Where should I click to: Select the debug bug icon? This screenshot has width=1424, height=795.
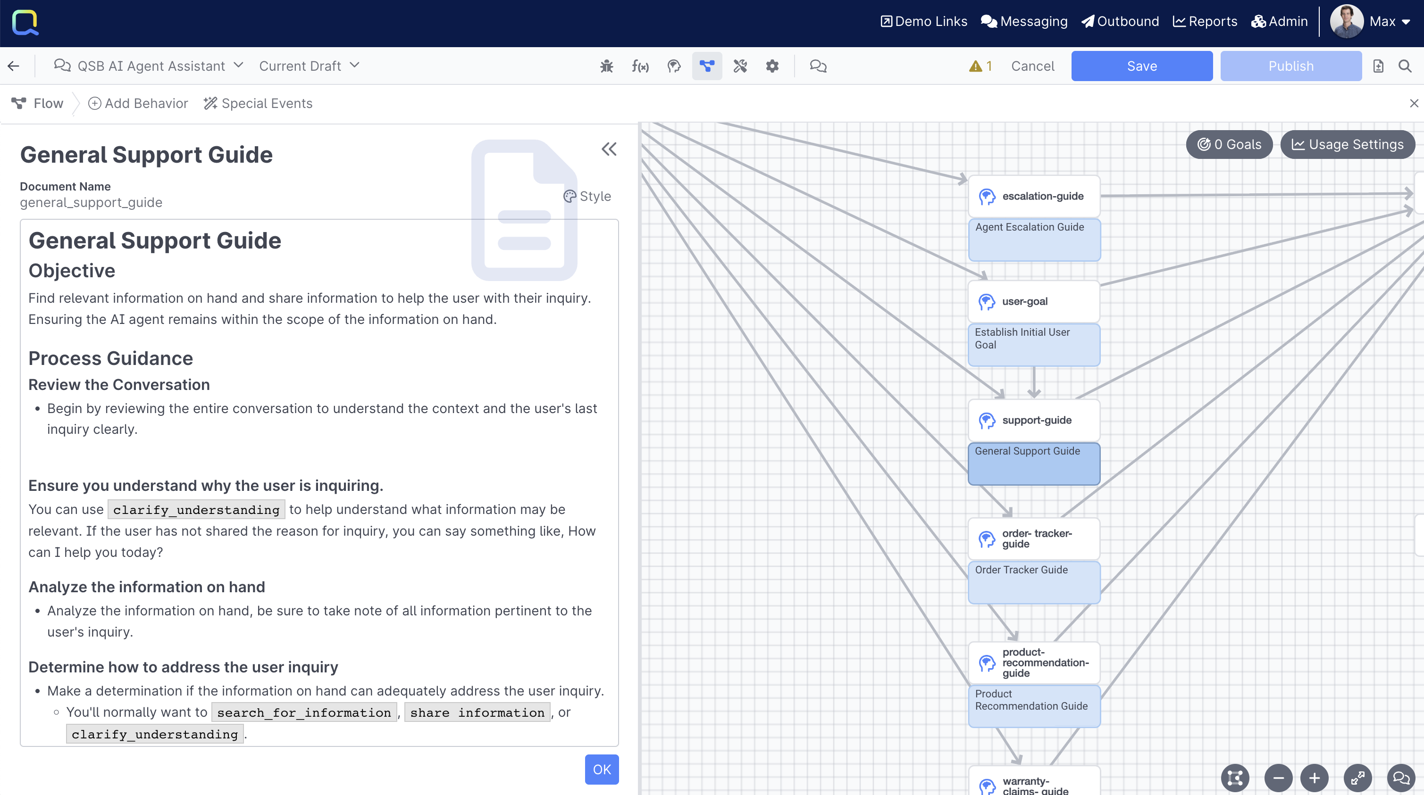pyautogui.click(x=606, y=66)
